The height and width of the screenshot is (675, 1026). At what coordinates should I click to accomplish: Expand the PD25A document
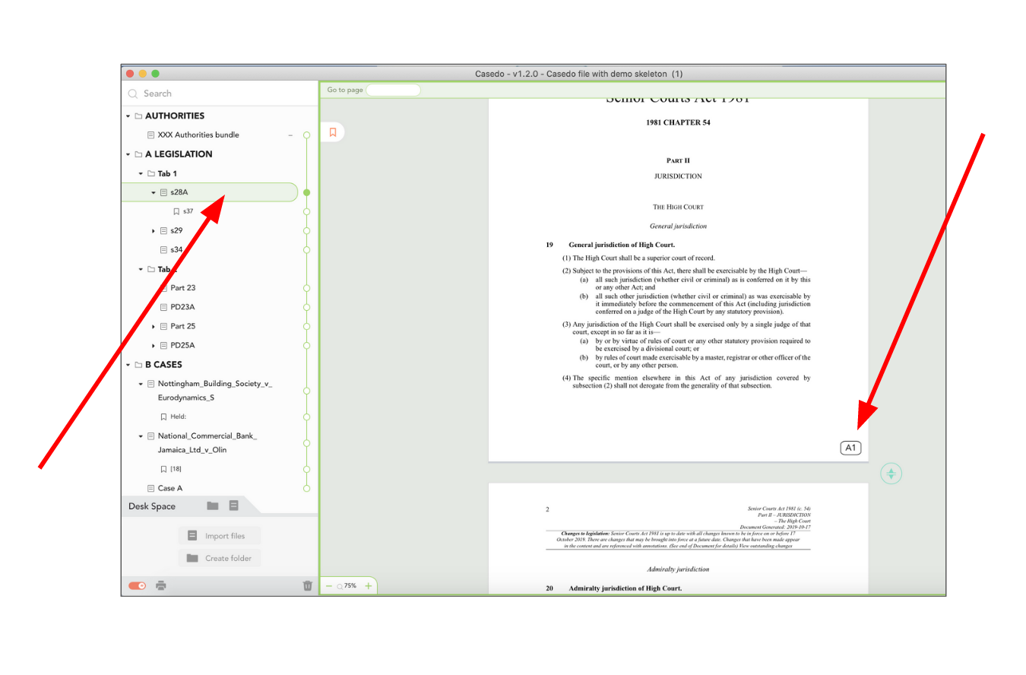[154, 345]
